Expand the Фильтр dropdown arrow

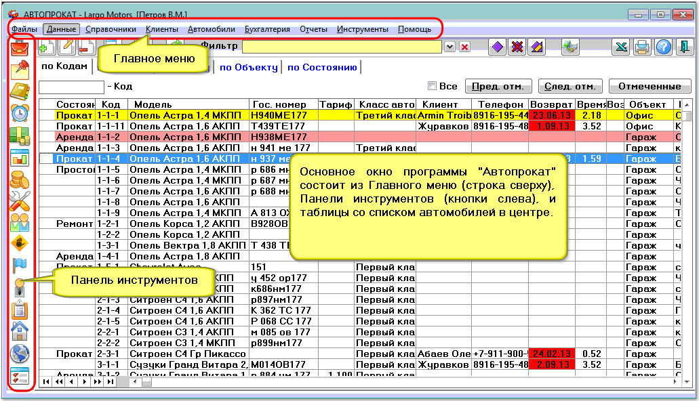click(449, 47)
